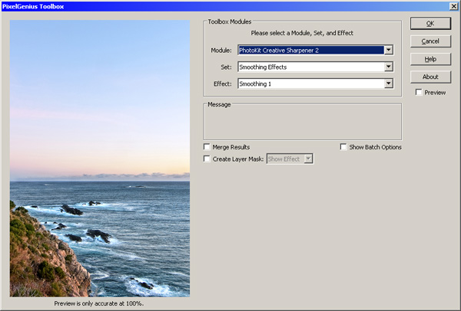Screen dimensions: 461x311
Task: Expand the Effect dropdown arrow
Action: pyautogui.click(x=389, y=83)
